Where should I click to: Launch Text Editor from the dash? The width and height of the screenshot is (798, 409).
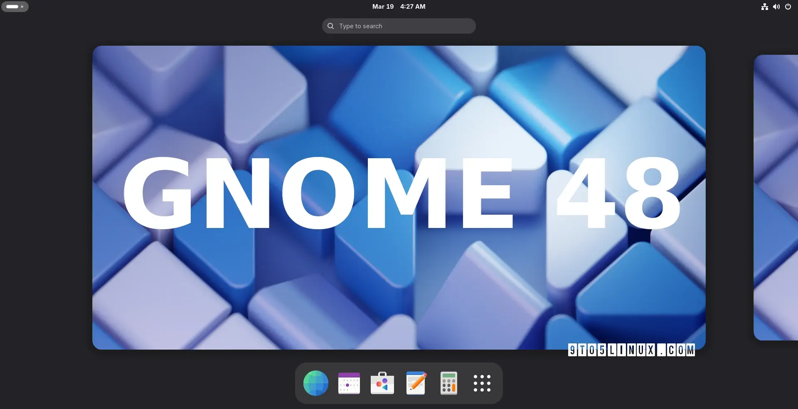click(x=416, y=383)
